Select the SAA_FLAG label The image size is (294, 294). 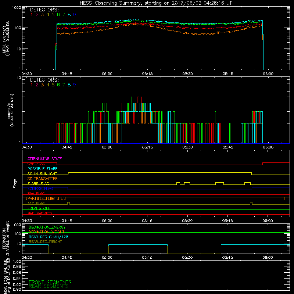tap(36, 193)
